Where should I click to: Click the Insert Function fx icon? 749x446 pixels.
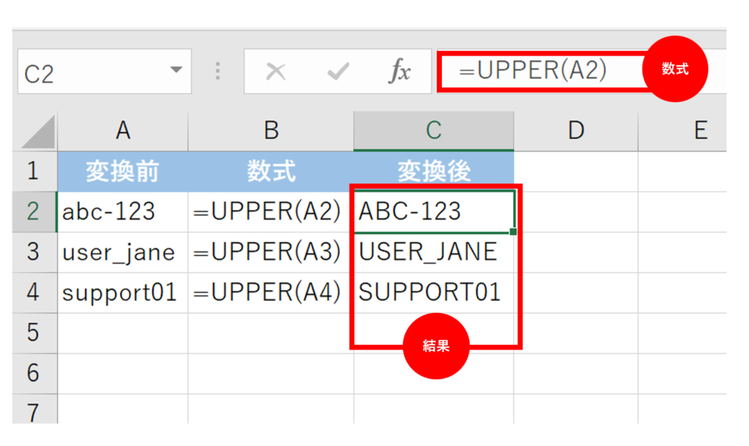399,72
